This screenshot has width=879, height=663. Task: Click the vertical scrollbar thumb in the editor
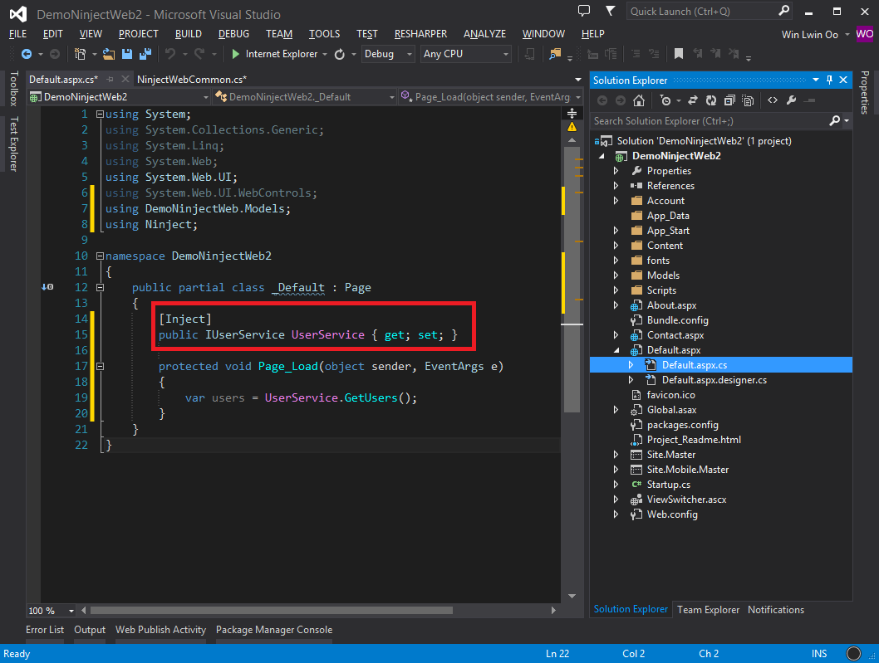click(x=572, y=278)
